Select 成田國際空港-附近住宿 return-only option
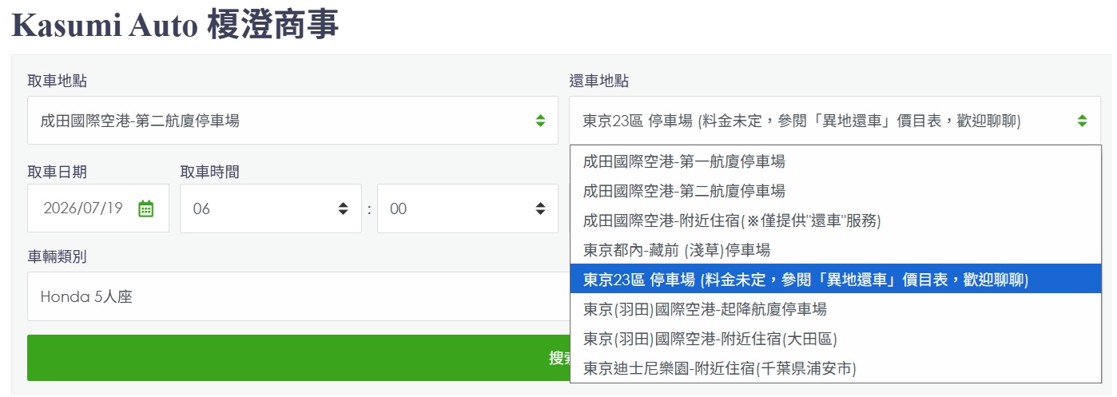The image size is (1117, 397). click(835, 220)
